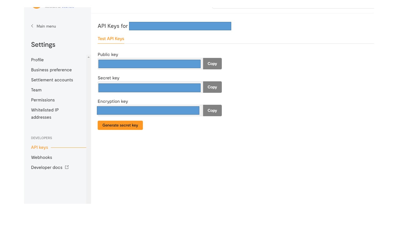The height and width of the screenshot is (225, 400).
Task: Open Whitelisted IP addresses
Action: (x=45, y=113)
